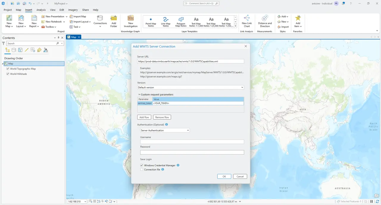Viewport: 381px width, 205px height.
Task: Open the Imagery ribbon tab
Action: click(x=73, y=10)
